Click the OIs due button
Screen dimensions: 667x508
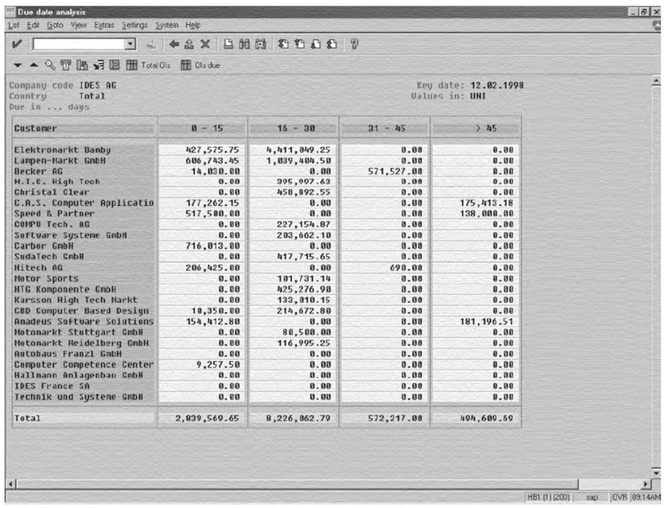pos(200,65)
